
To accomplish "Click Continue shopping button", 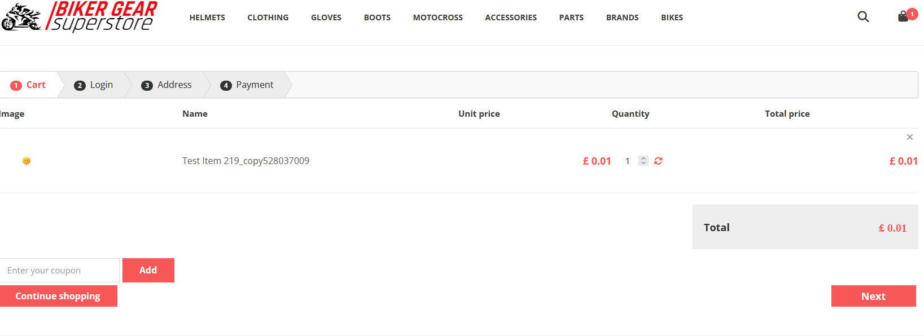I will (x=59, y=296).
